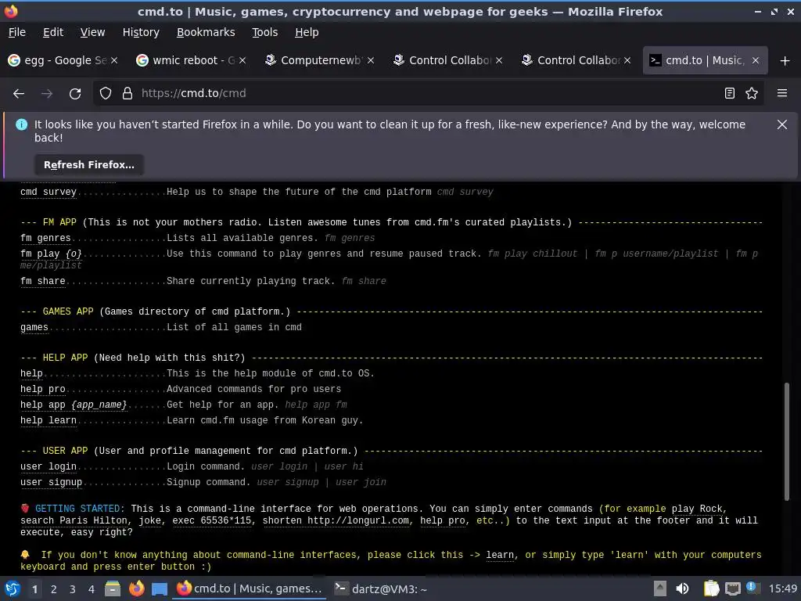Click 'exec 65536*115' example link
Viewport: 801px width, 601px height.
coord(212,520)
